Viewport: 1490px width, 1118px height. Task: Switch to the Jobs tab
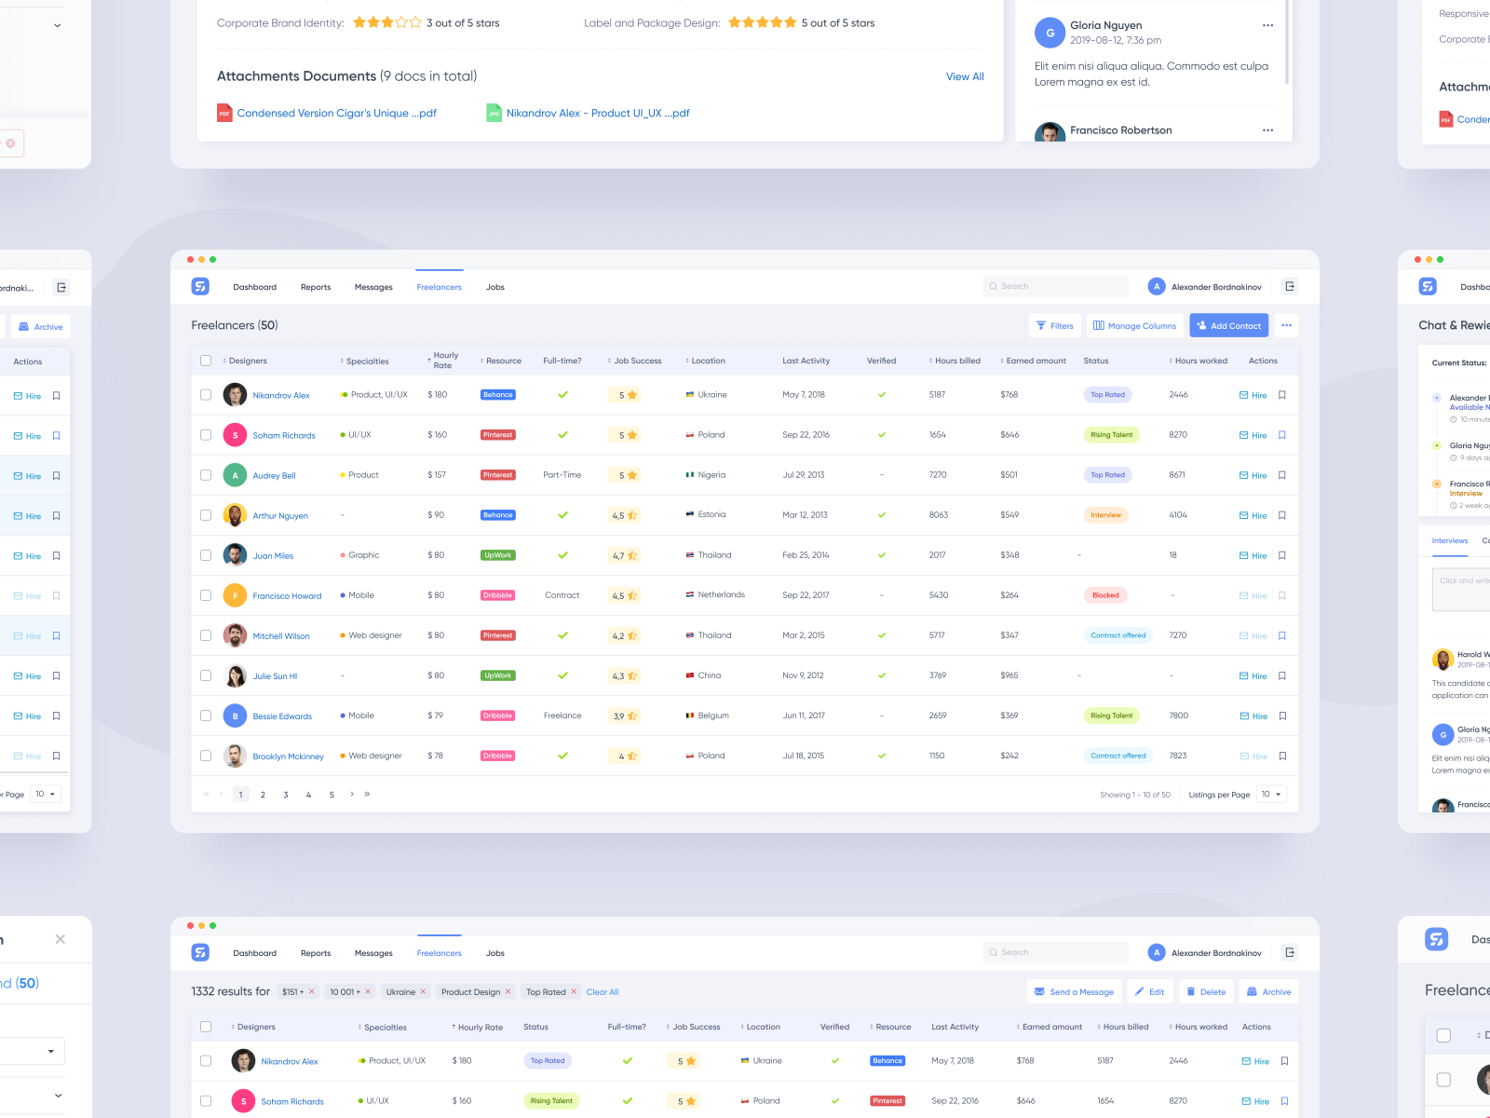coord(494,287)
